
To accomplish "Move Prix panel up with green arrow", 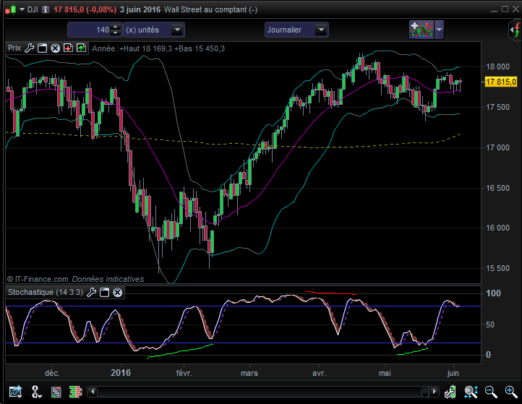I will click(81, 48).
